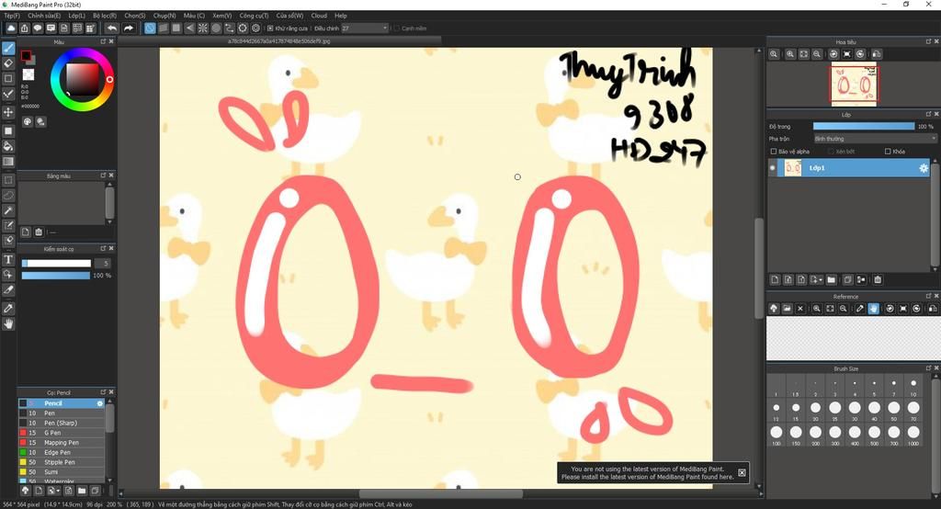Open the Chỉnh sửa(E) menu
Screen dimensions: 941x509
(x=44, y=16)
